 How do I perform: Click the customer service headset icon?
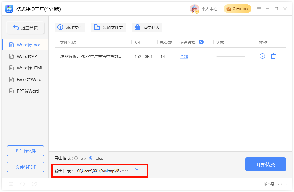[x=23, y=184]
